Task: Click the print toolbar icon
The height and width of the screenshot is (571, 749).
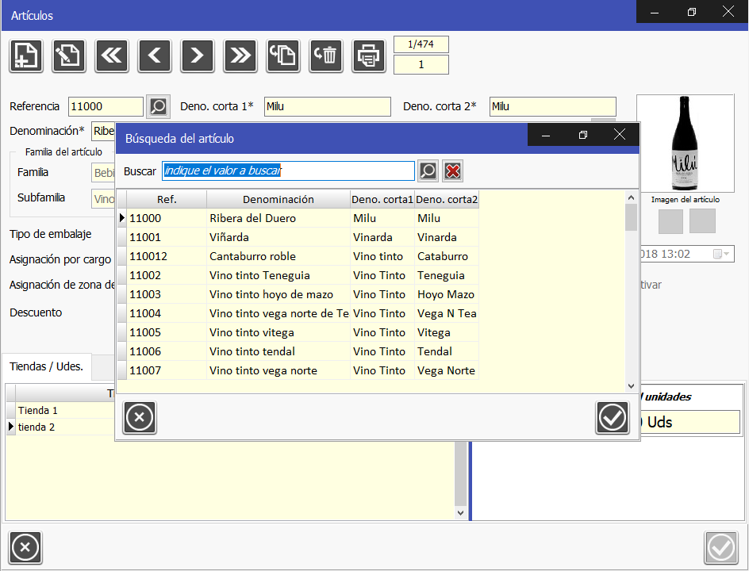Action: (x=369, y=56)
